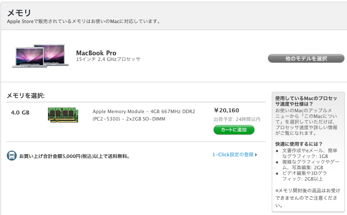Click the 15インチ 2.4 GHzプロセッサ subtitle
The image size is (347, 215).
(x=108, y=59)
